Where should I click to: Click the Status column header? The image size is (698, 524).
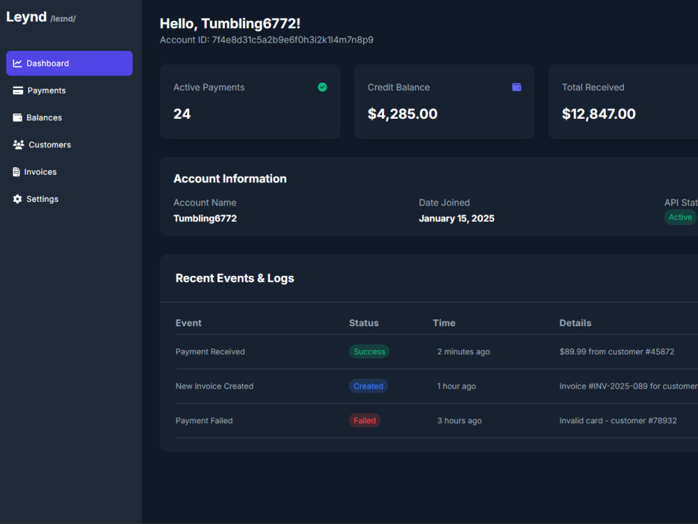point(364,323)
